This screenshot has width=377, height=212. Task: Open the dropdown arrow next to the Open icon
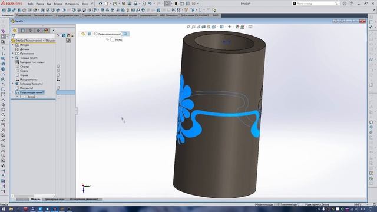coord(119,4)
